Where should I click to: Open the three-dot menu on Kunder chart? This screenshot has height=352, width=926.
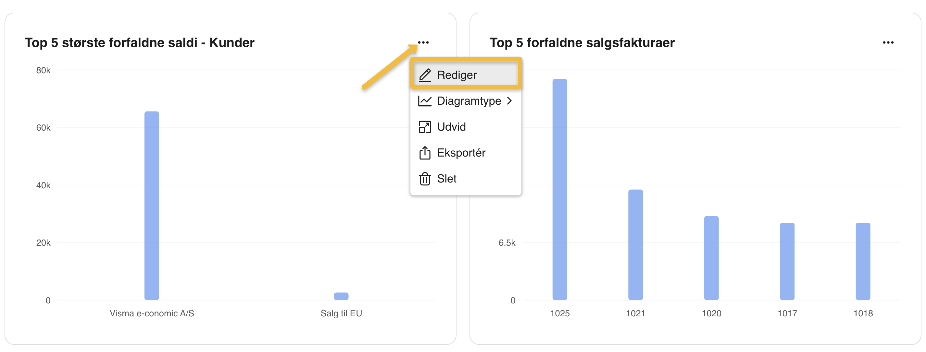(x=423, y=43)
